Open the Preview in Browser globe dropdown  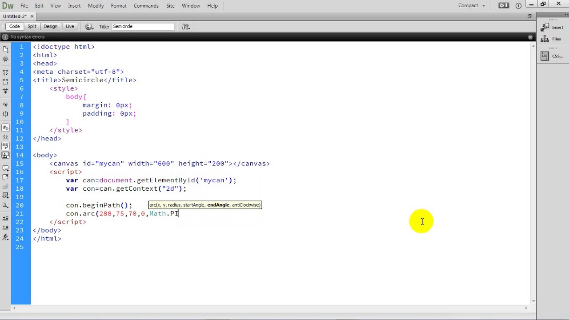tap(89, 27)
